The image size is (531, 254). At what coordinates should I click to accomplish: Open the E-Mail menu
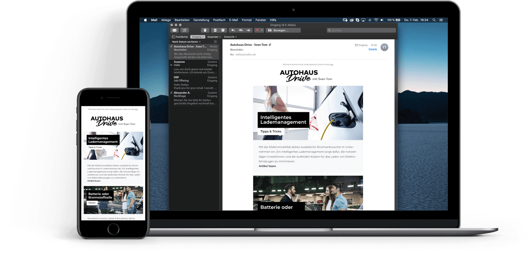coord(233,20)
